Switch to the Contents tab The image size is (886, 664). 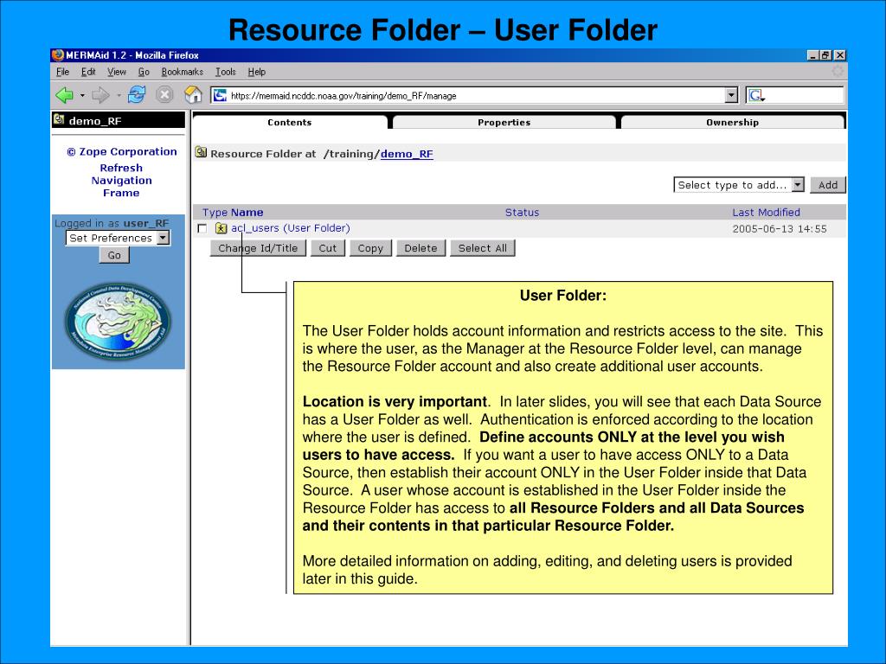(290, 122)
